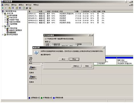Collapse the 存储 (Storage) tree node

[3, 26]
